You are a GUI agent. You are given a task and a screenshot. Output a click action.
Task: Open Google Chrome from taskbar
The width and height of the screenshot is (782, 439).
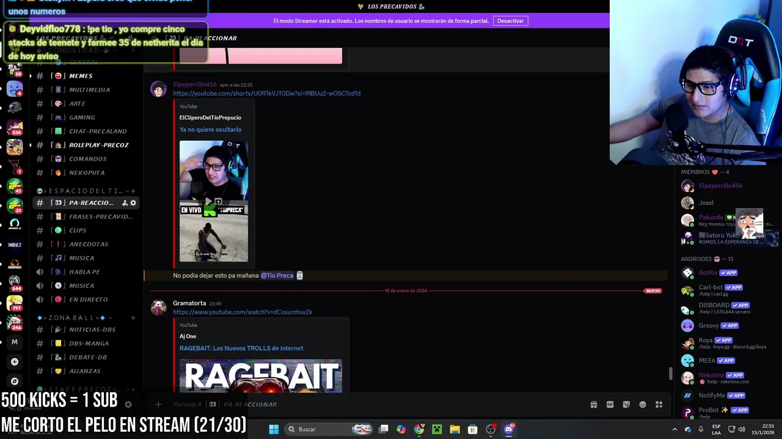pos(419,429)
